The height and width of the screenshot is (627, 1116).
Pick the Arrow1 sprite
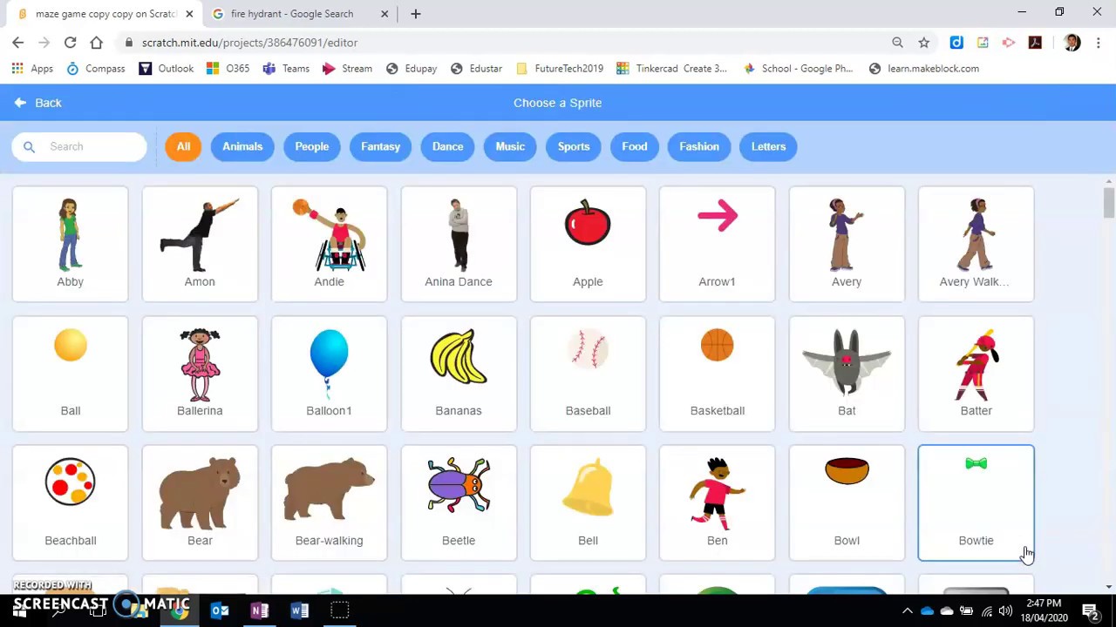(717, 244)
